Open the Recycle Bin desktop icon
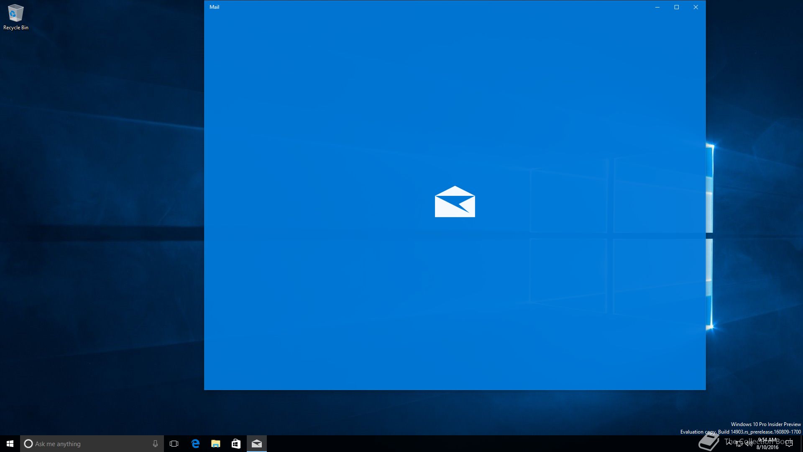Screen dimensions: 803x452 click(15, 18)
